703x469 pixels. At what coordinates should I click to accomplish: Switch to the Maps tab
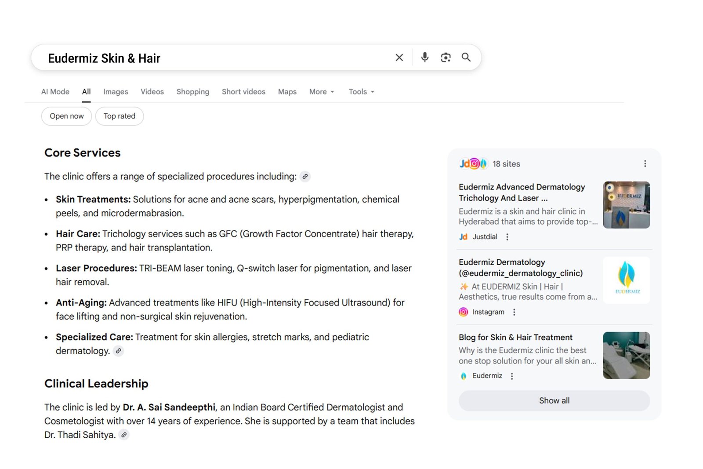point(287,91)
